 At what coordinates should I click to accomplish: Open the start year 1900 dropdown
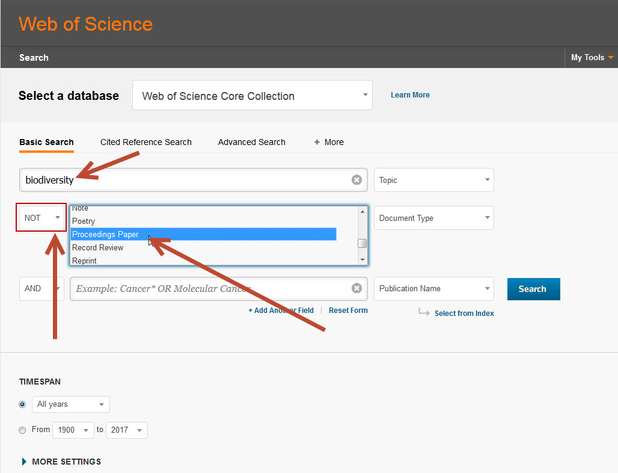point(73,430)
